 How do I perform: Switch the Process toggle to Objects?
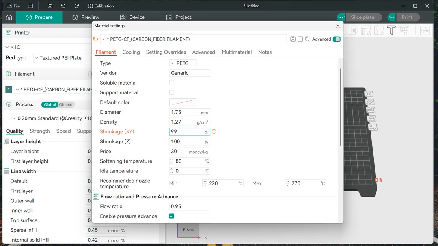pos(66,105)
